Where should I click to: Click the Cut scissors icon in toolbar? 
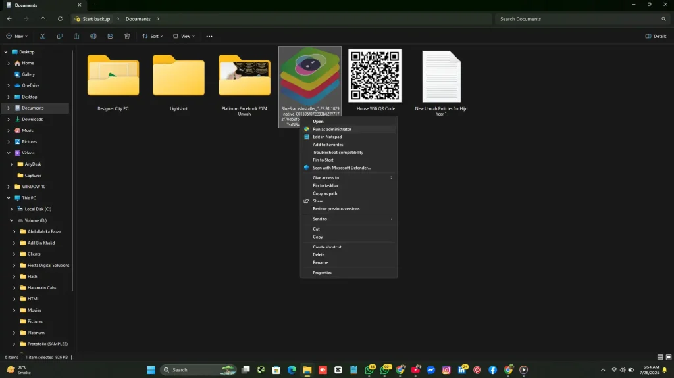(x=43, y=37)
